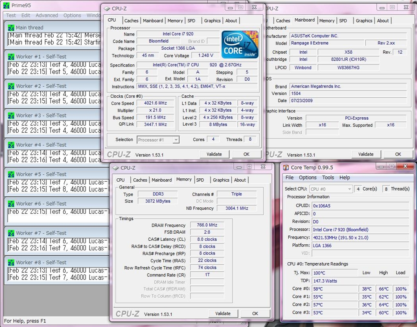Click the Name field Intel Core i7 920
This screenshot has width=417, height=327.
point(178,34)
